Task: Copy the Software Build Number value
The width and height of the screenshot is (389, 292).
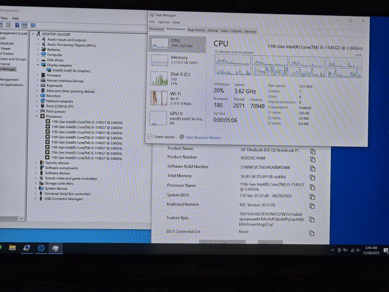Action: pyautogui.click(x=313, y=169)
